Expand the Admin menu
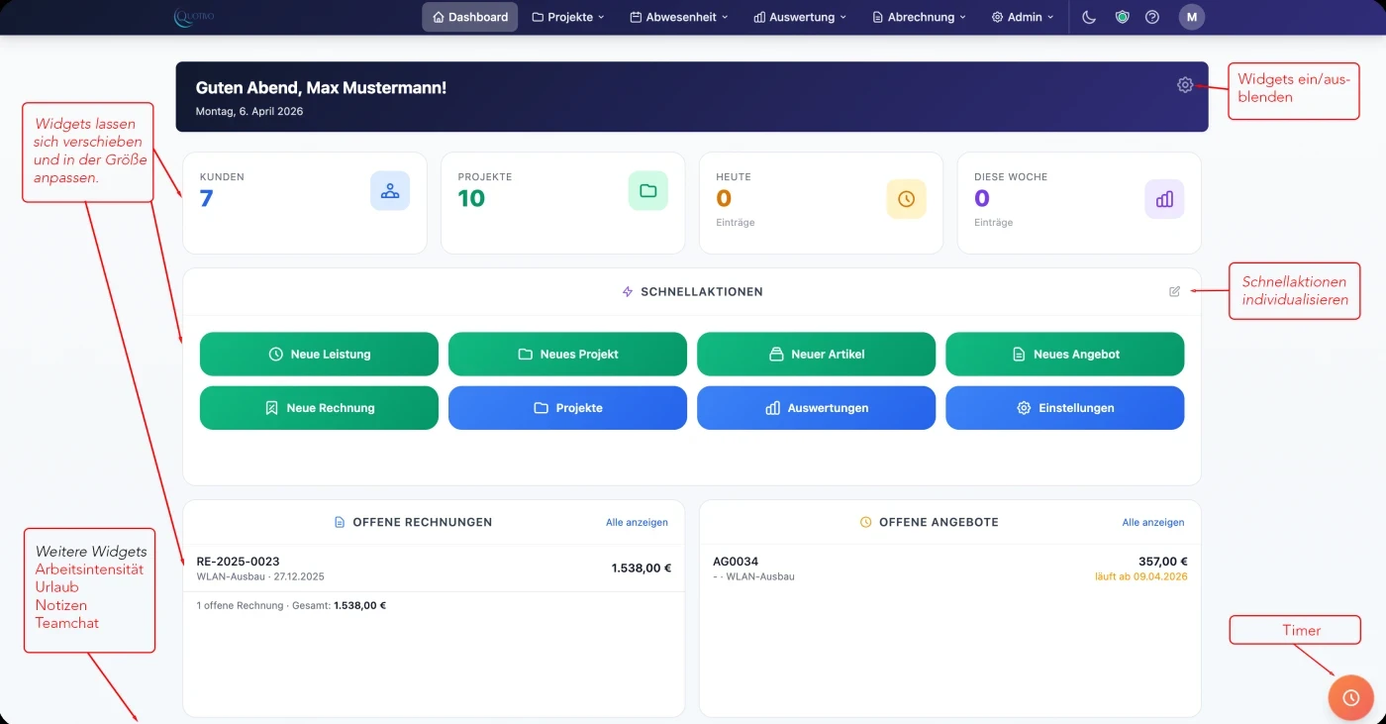1386x724 pixels. tap(1023, 17)
